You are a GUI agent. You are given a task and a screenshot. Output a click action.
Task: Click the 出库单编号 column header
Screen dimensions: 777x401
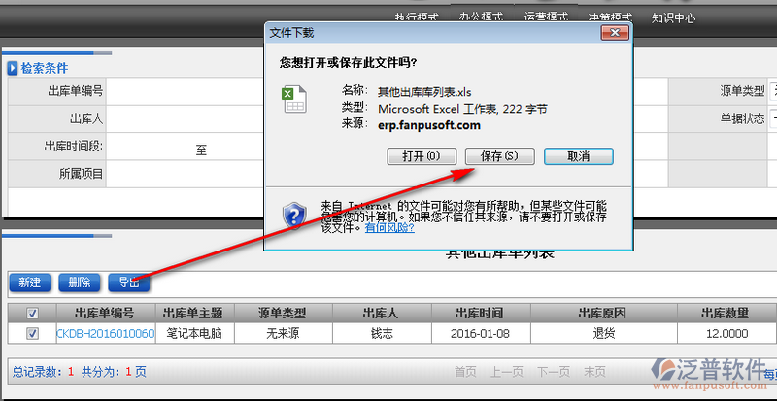click(x=106, y=314)
